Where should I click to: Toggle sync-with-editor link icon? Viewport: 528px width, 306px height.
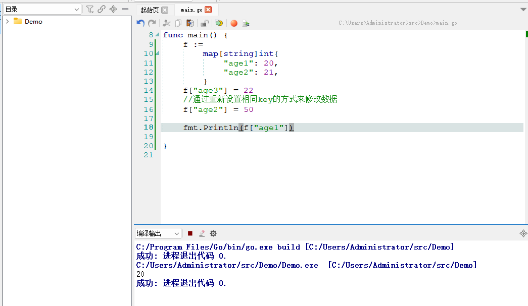[x=102, y=9]
